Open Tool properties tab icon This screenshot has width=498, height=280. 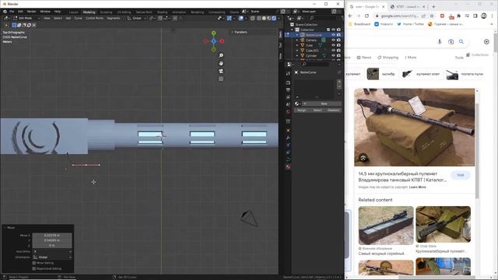pyautogui.click(x=288, y=73)
